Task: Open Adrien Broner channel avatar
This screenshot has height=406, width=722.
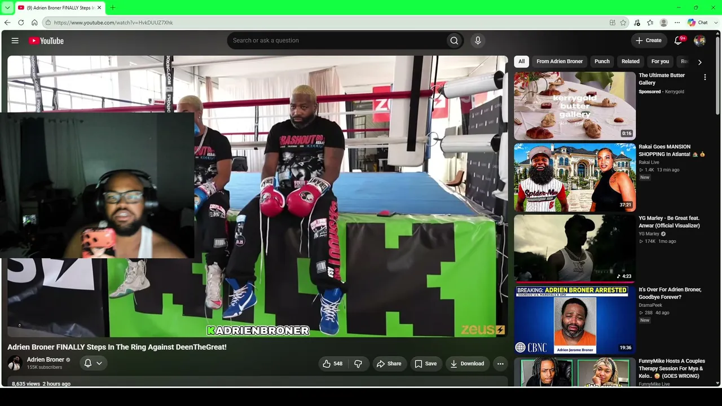Action: click(x=15, y=363)
